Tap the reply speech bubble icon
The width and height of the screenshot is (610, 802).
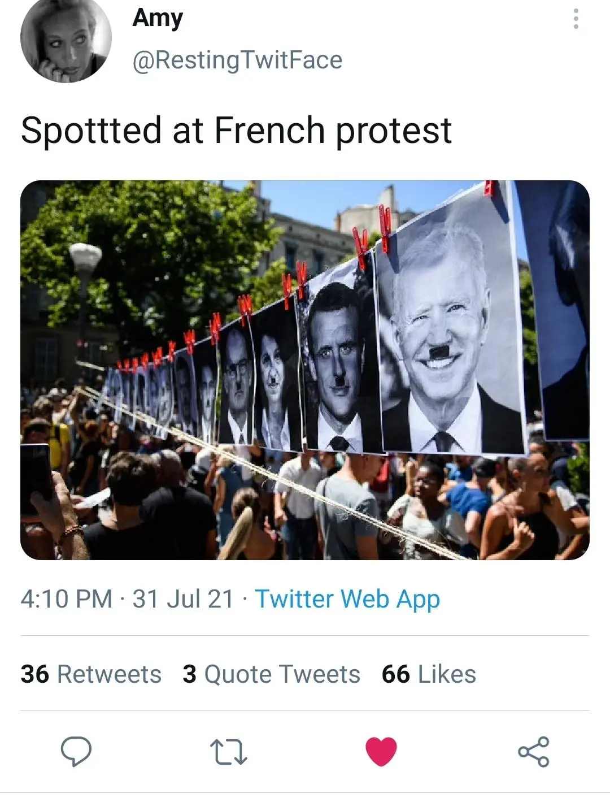[x=76, y=752]
